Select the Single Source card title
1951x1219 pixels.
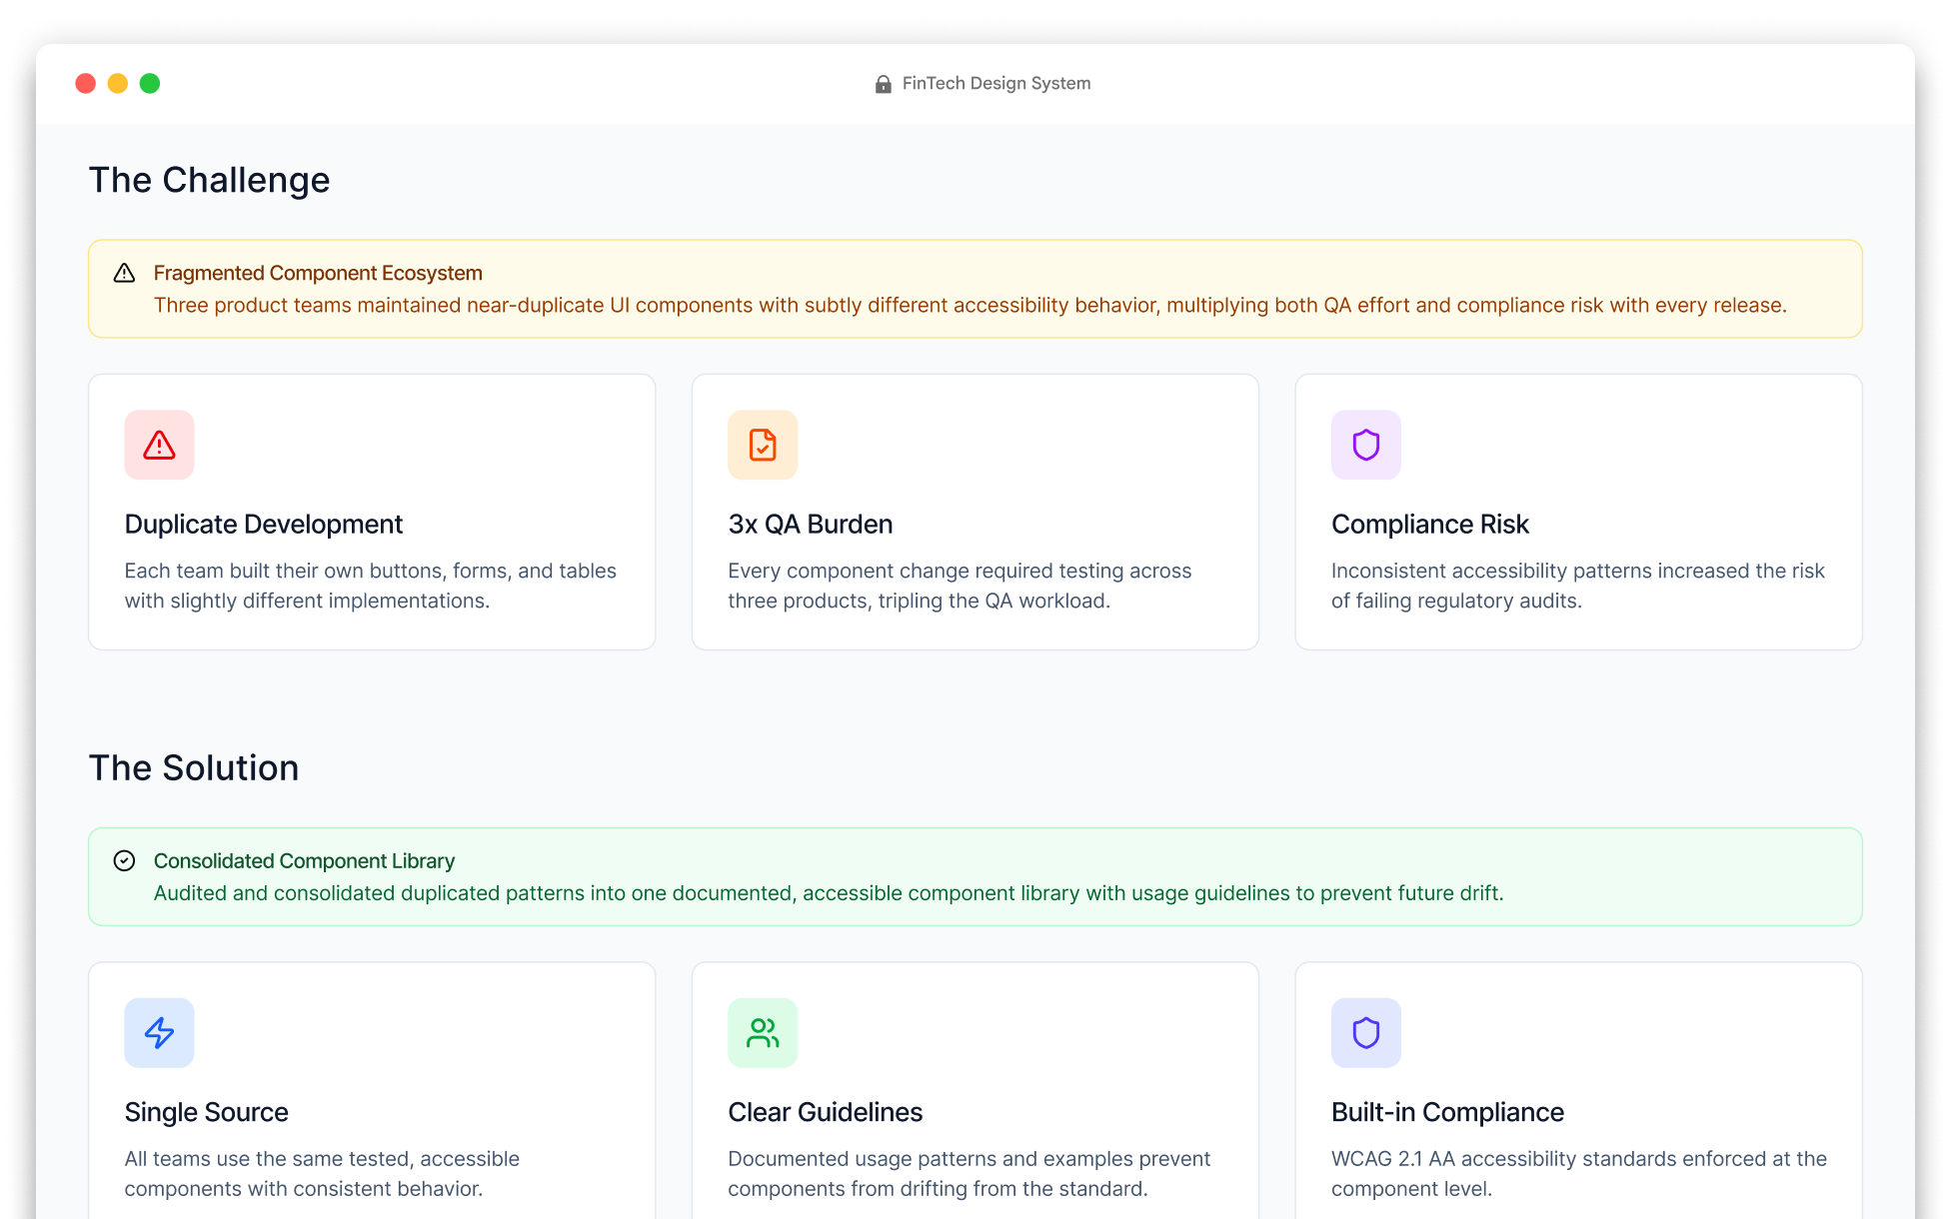click(206, 1111)
